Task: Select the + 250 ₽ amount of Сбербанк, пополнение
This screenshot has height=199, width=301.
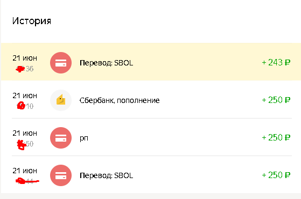Action: pyautogui.click(x=276, y=100)
